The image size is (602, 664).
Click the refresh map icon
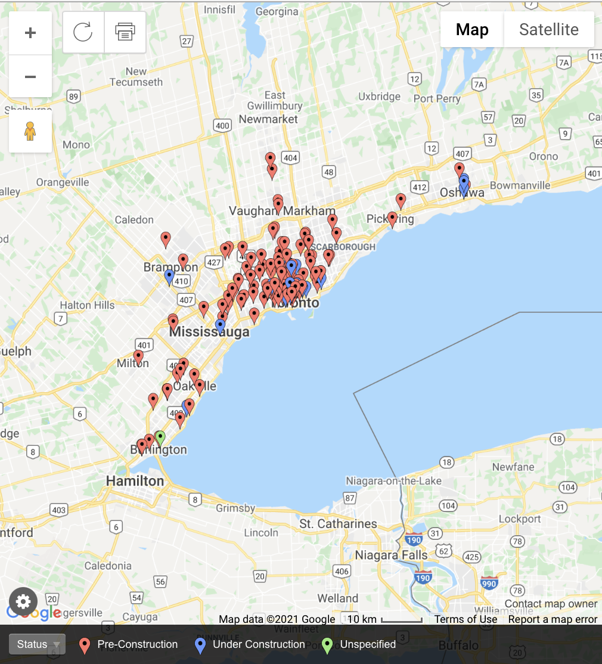(83, 32)
